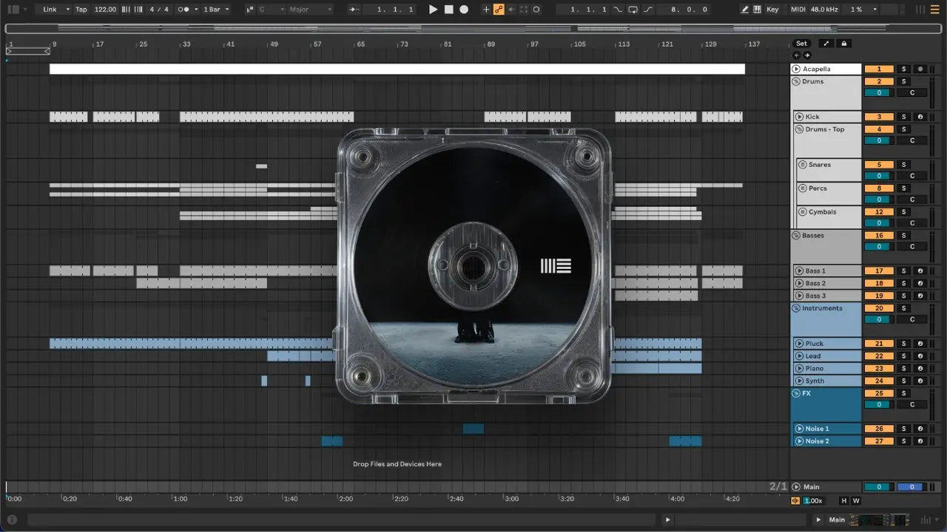
Task: Fold the Instruments group track
Action: pyautogui.click(x=796, y=308)
